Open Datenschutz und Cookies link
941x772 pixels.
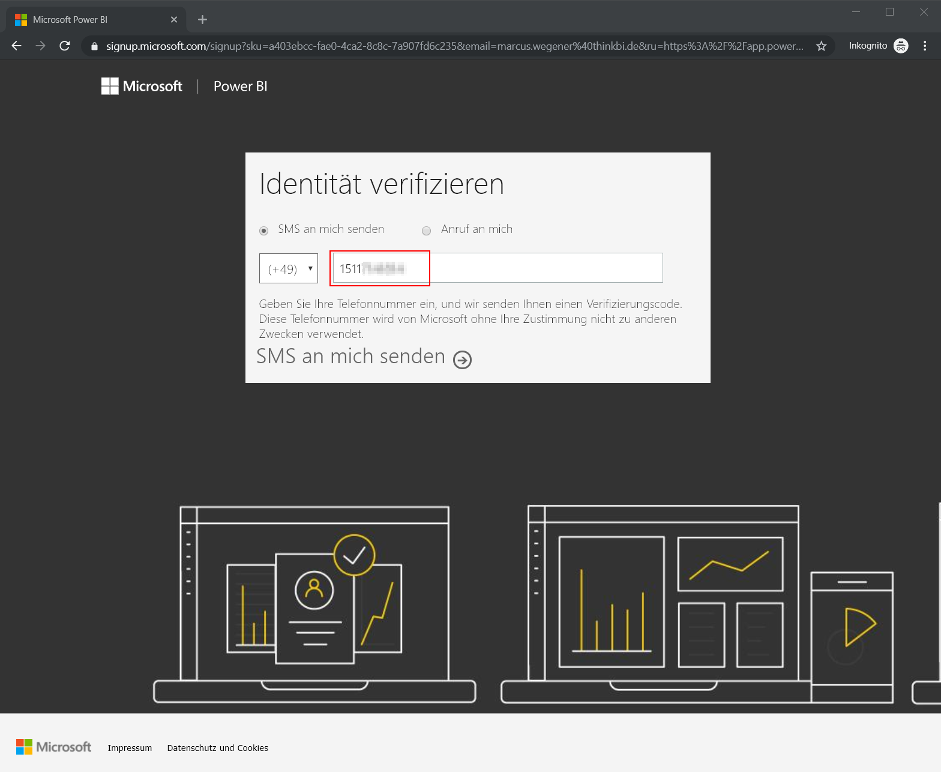217,748
